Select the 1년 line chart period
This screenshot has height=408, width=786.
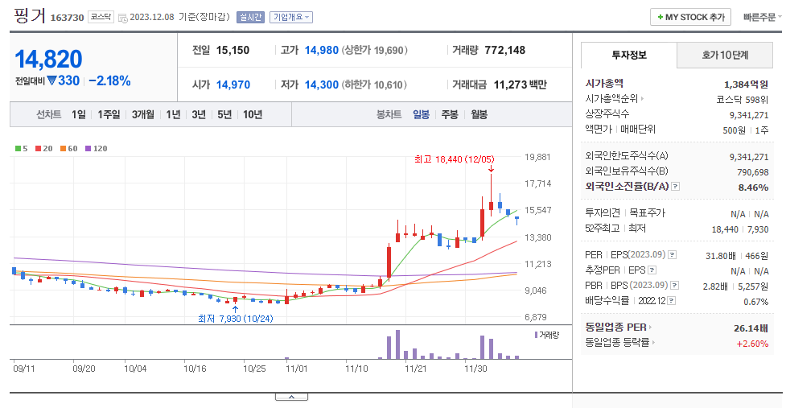[x=173, y=115]
